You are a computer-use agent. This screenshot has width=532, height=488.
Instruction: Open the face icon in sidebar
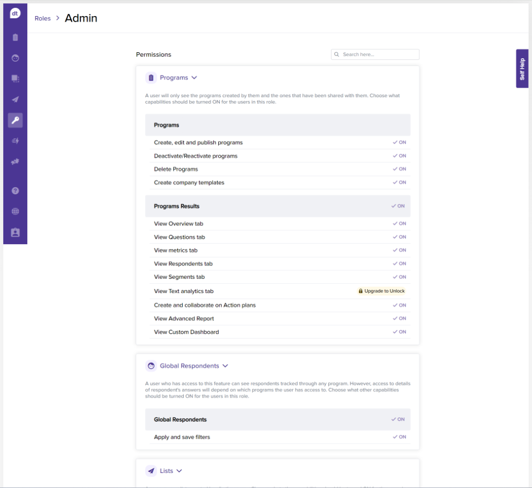pyautogui.click(x=15, y=58)
